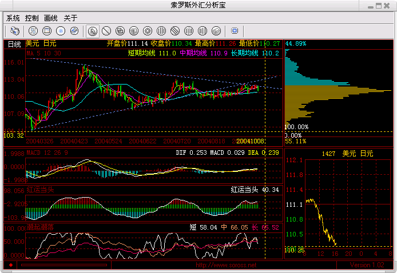Click the 1427 美元 日元 minute chart title
This screenshot has width=397, height=273.
click(x=347, y=154)
